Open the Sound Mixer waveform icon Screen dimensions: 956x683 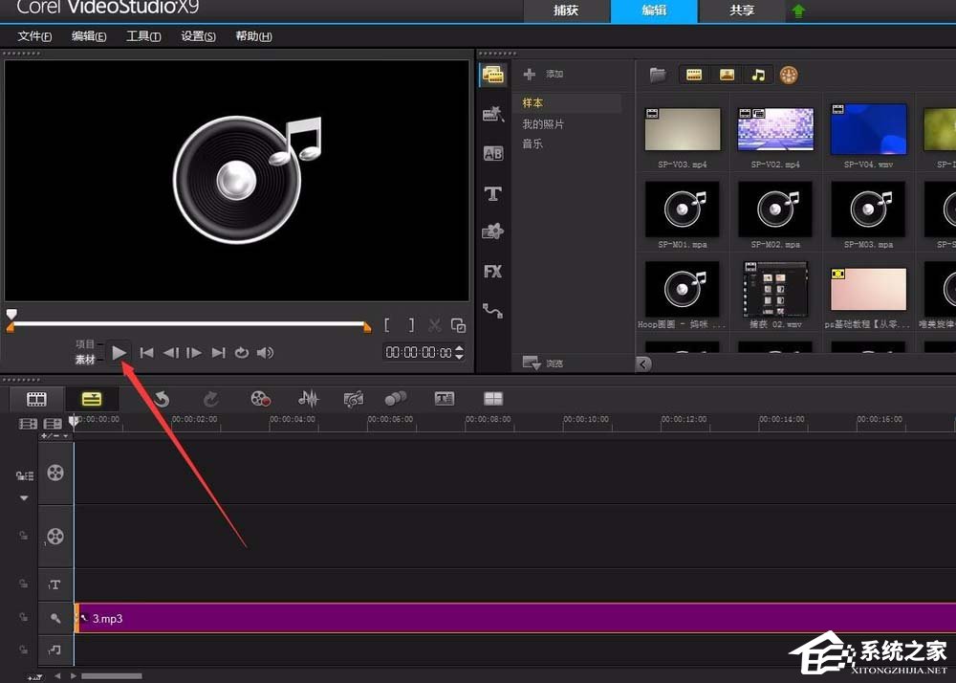[x=309, y=399]
